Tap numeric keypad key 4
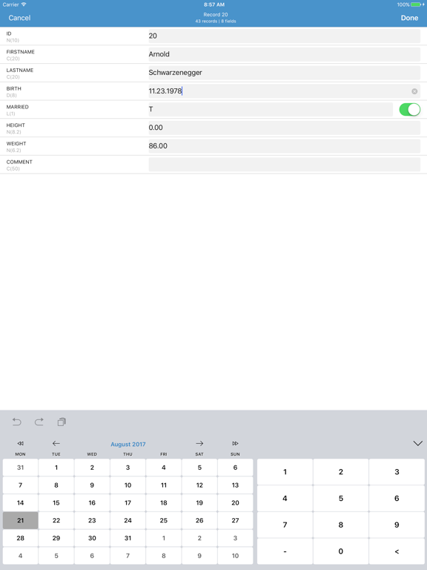 pos(285,499)
